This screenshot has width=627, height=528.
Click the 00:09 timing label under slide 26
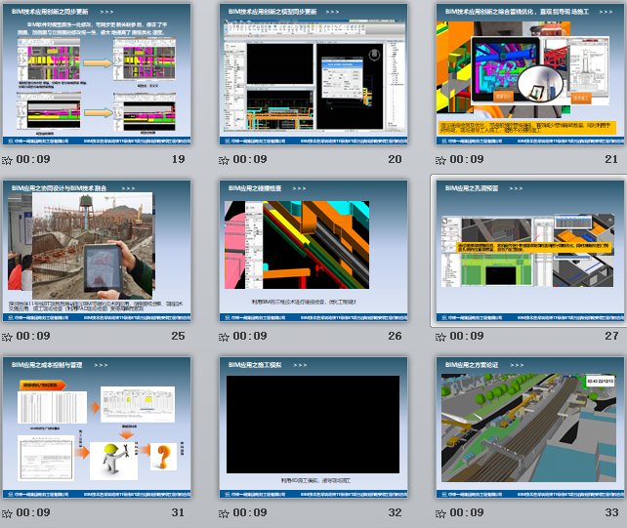tap(250, 337)
